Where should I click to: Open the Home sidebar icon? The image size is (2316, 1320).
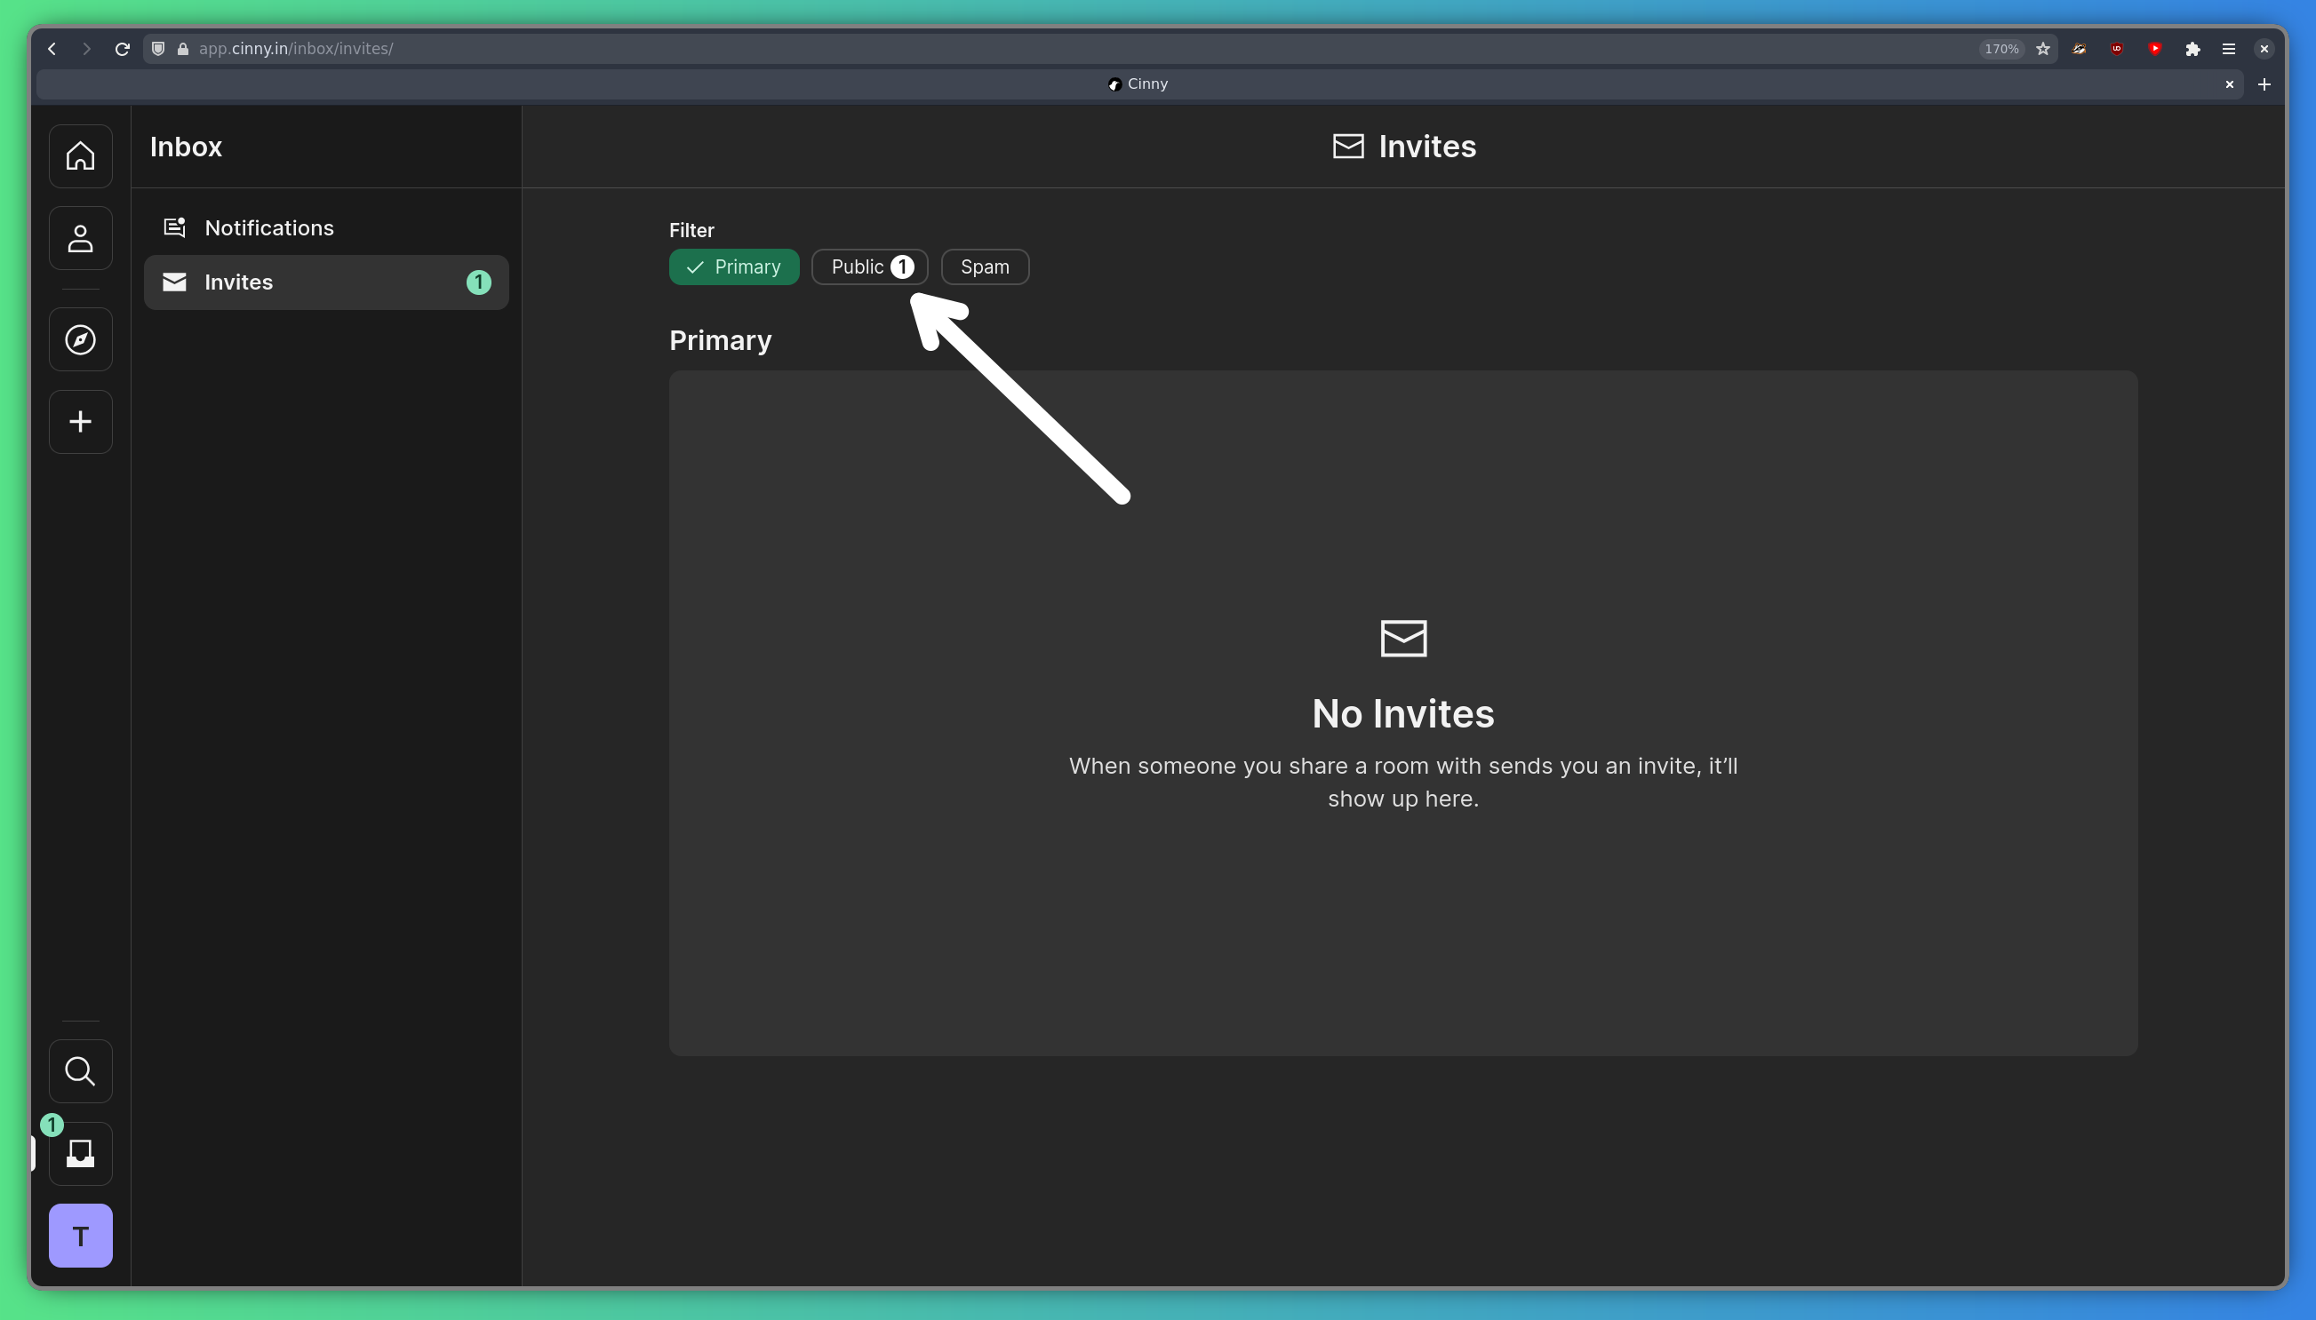tap(81, 156)
